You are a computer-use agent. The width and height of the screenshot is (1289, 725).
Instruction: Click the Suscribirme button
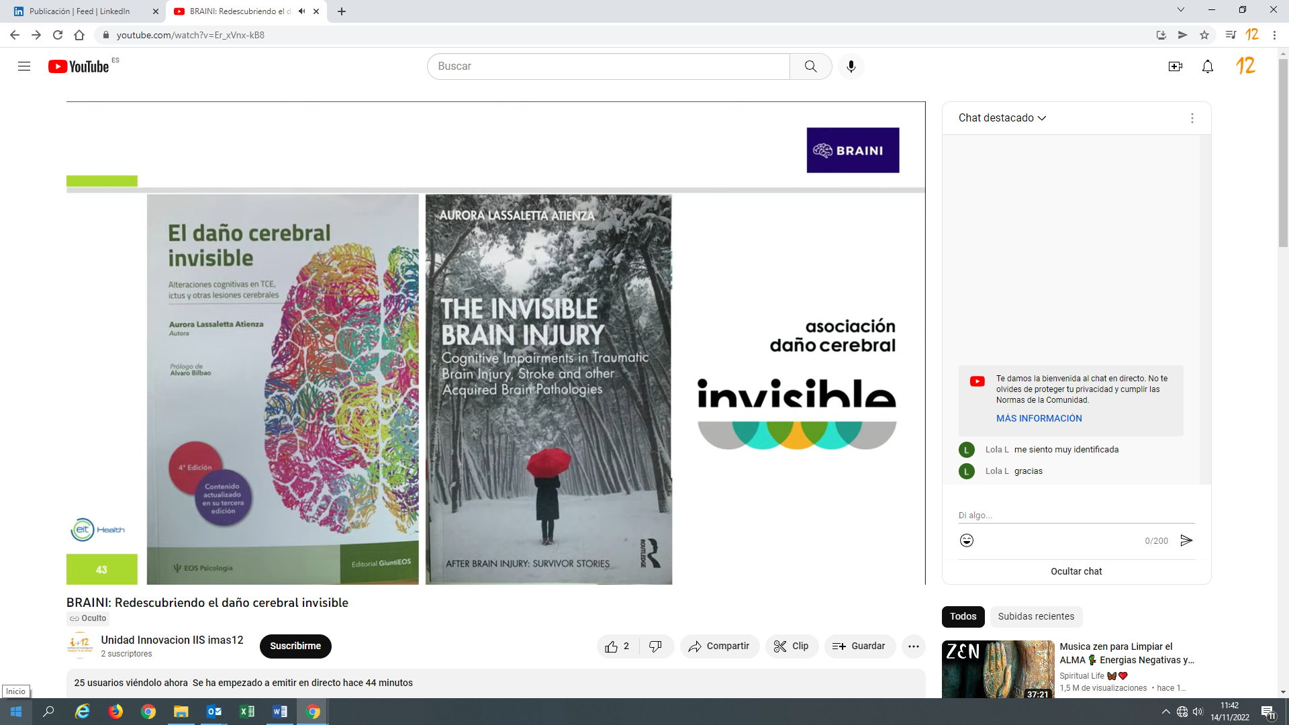(x=295, y=646)
